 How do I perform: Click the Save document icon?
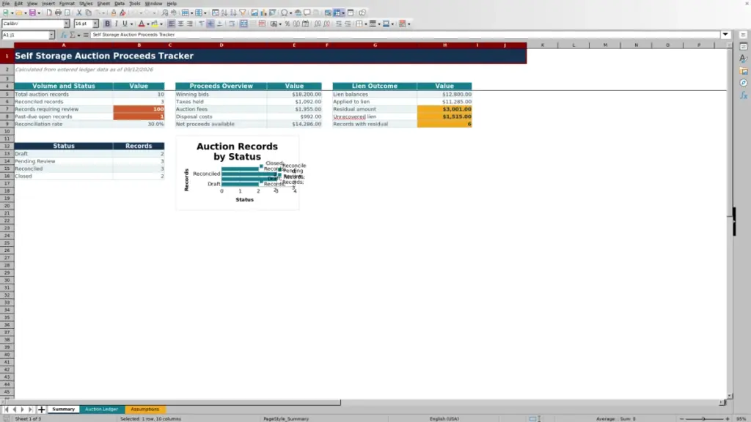(32, 13)
